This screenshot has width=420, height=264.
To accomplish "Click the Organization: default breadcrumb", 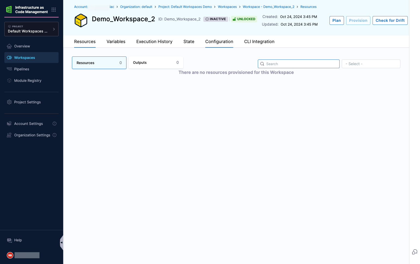I will pos(136,7).
